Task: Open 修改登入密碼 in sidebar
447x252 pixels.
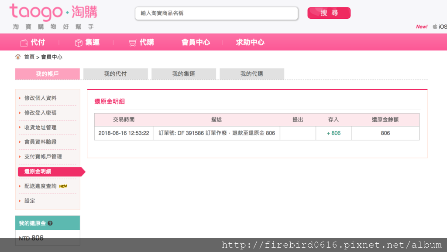Action: click(41, 113)
